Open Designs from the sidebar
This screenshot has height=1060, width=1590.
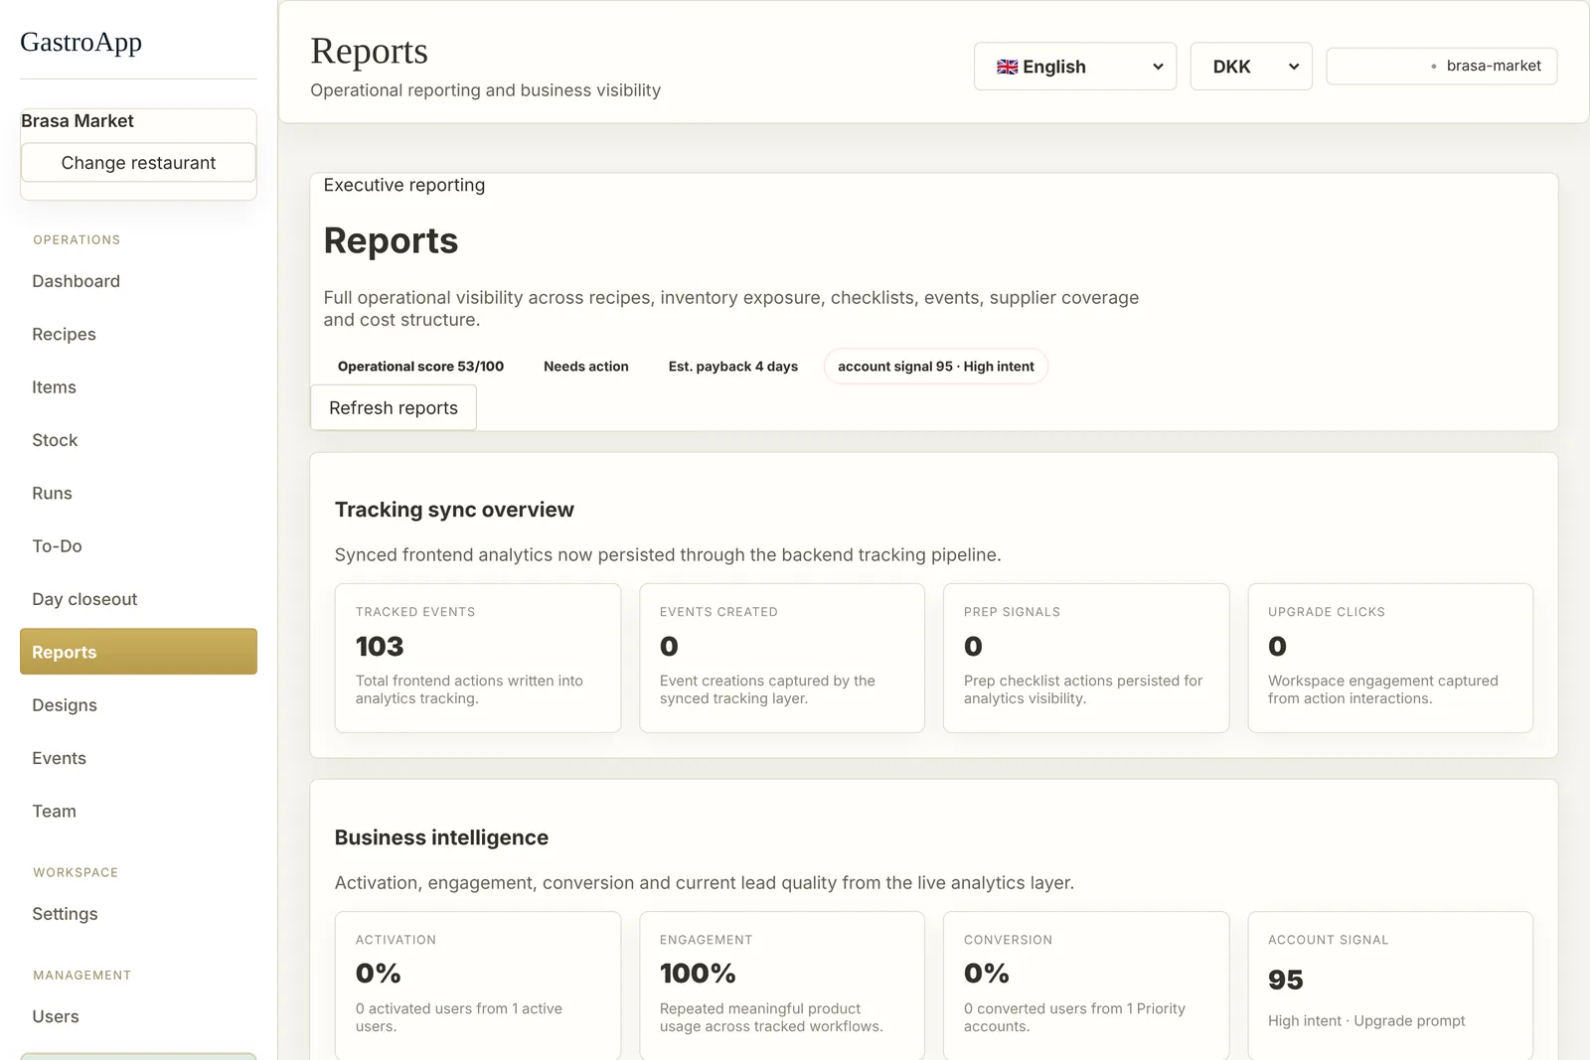tap(138, 705)
